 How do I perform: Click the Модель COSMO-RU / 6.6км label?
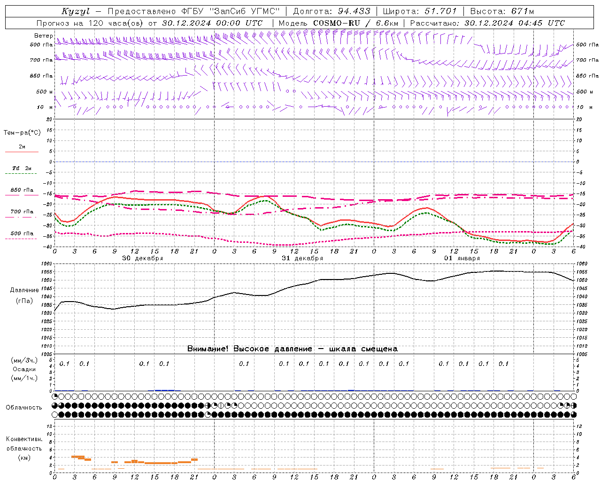[x=338, y=23]
